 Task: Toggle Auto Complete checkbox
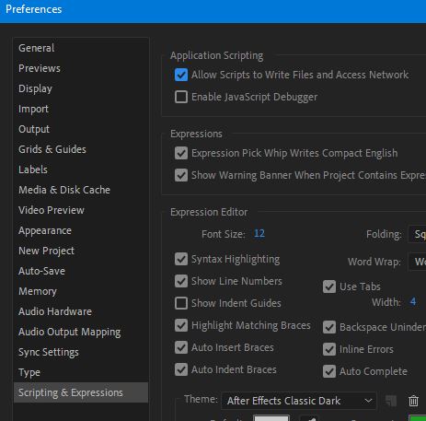(x=329, y=371)
